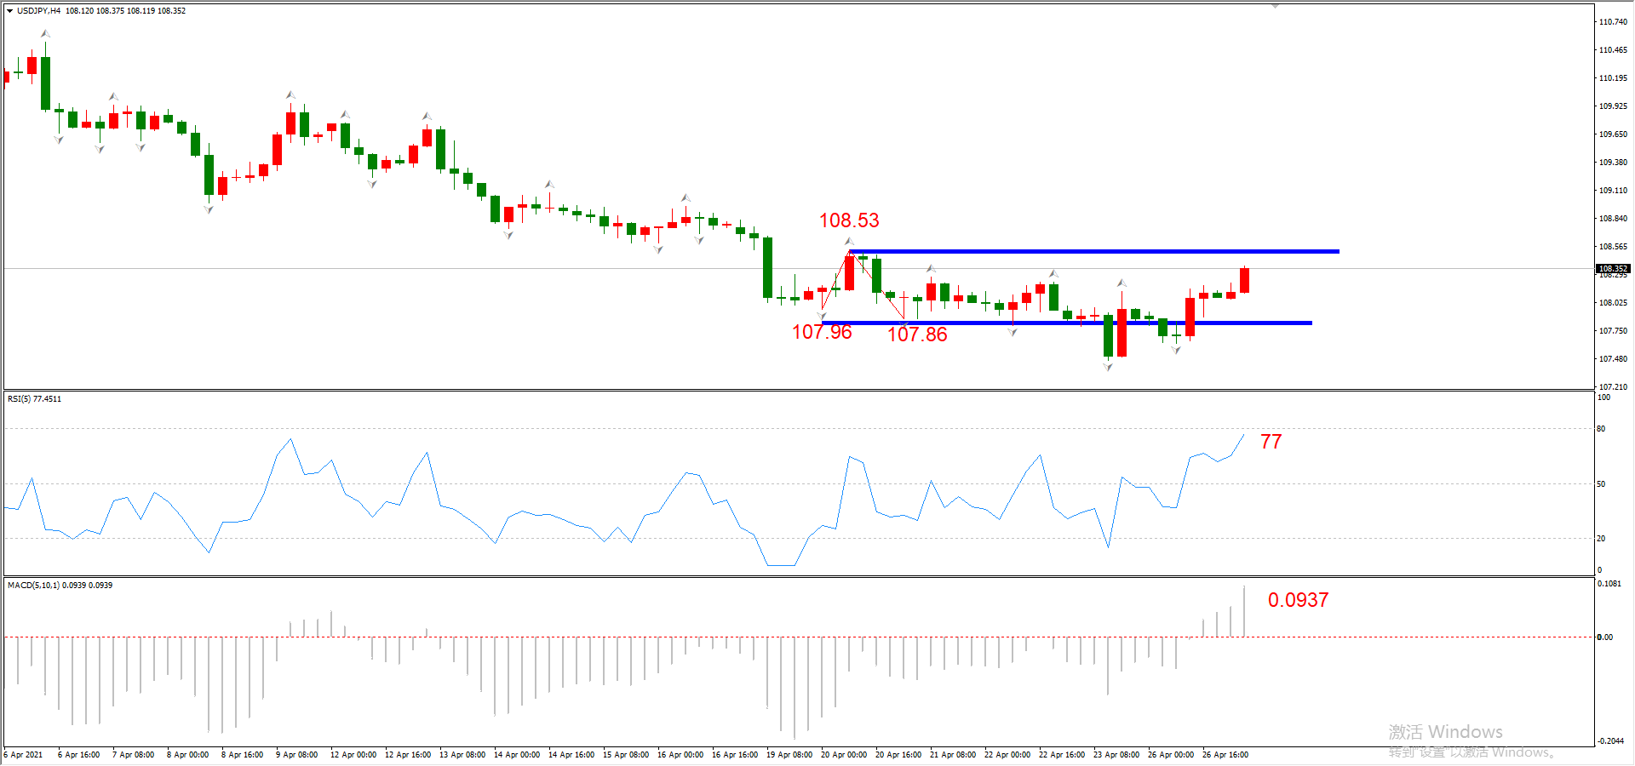The image size is (1635, 766).
Task: Click the 16 Apr 16:00 time label
Action: [735, 755]
